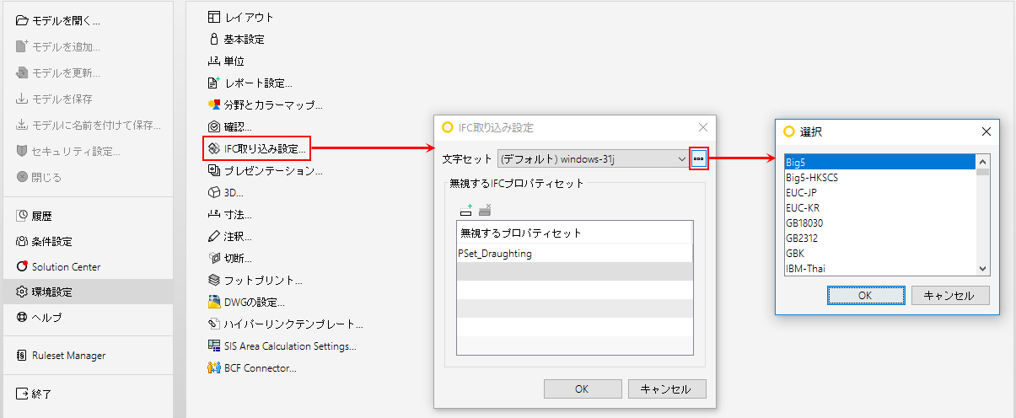Select GBK in the list
Viewport: 1016px width, 418px height.
880,253
